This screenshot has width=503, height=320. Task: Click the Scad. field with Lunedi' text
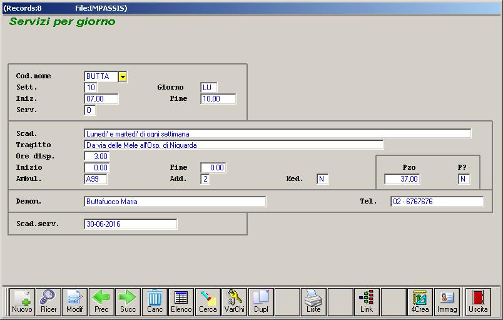pyautogui.click(x=278, y=133)
